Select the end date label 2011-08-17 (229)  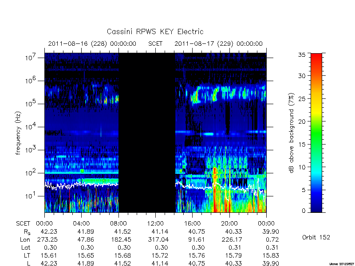click(204, 43)
